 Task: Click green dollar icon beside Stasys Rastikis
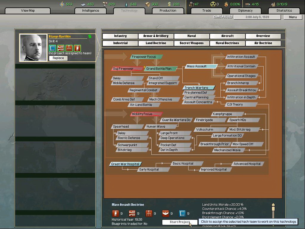[x=90, y=36]
